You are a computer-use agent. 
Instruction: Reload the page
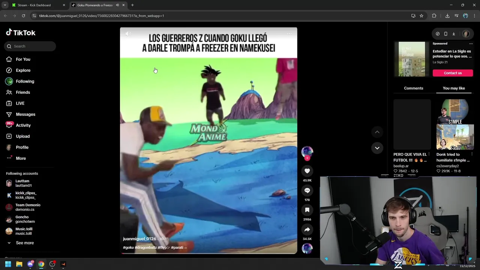point(23,16)
